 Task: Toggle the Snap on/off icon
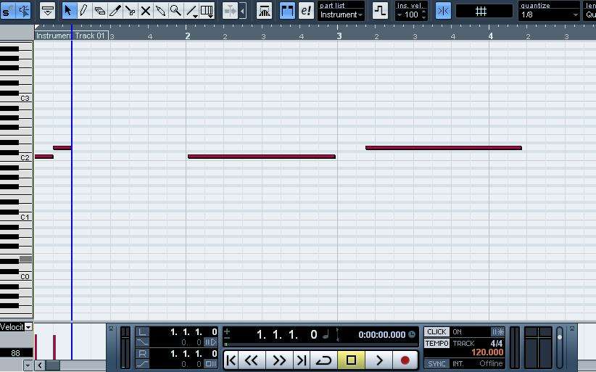tap(443, 11)
